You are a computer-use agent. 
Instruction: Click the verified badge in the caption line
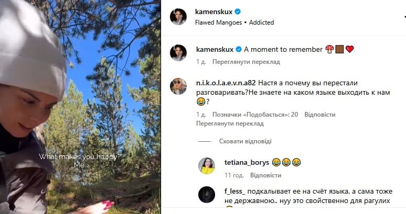[x=239, y=49]
